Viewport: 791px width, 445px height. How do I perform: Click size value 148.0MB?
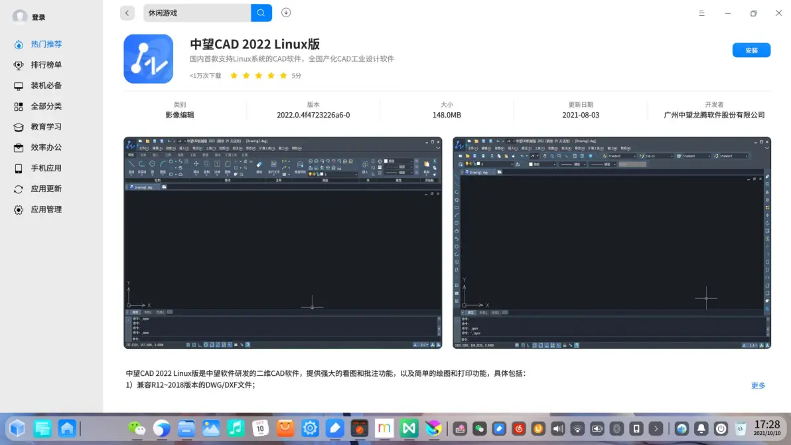point(447,115)
